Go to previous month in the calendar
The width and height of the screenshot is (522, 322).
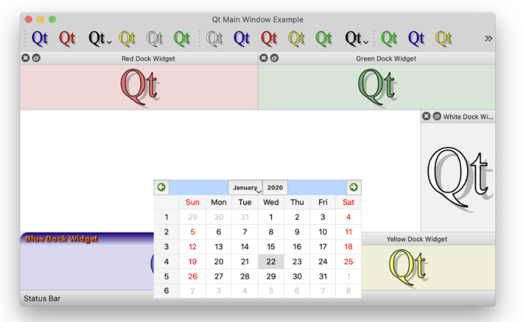click(x=161, y=187)
